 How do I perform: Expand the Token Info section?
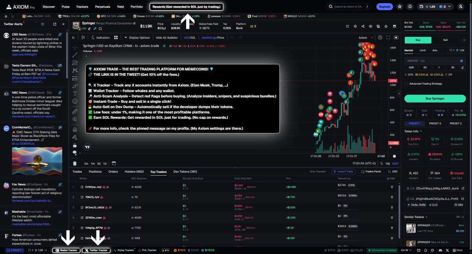(x=413, y=131)
